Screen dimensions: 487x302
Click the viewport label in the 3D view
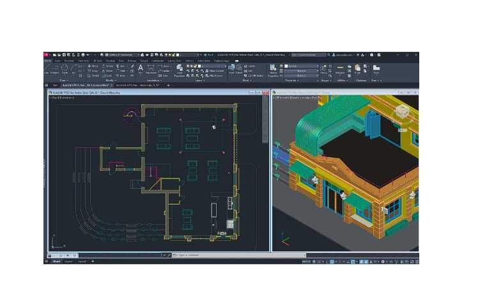pyautogui.click(x=295, y=98)
